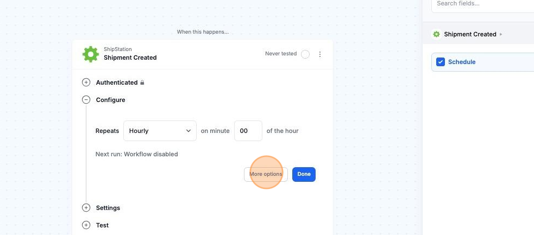The width and height of the screenshot is (534, 235).
Task: Click the More options button
Action: (x=266, y=174)
